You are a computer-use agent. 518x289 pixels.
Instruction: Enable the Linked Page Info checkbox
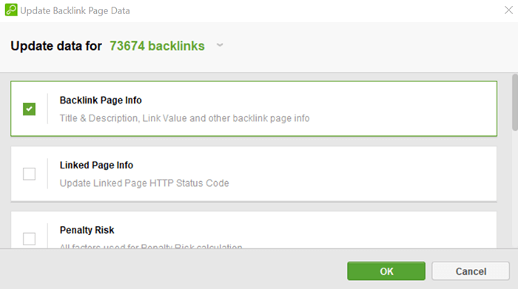[29, 174]
